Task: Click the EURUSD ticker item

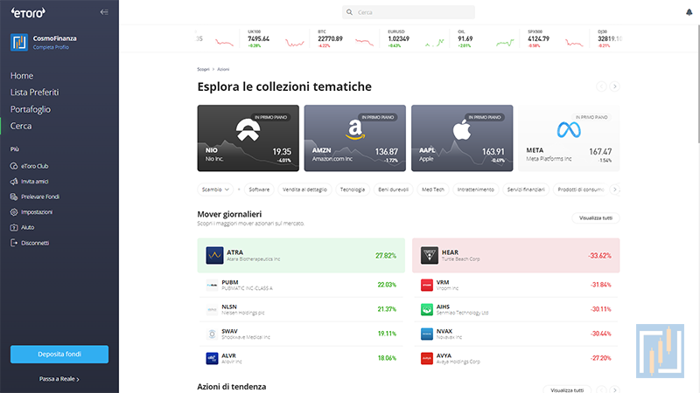Action: tap(414, 38)
